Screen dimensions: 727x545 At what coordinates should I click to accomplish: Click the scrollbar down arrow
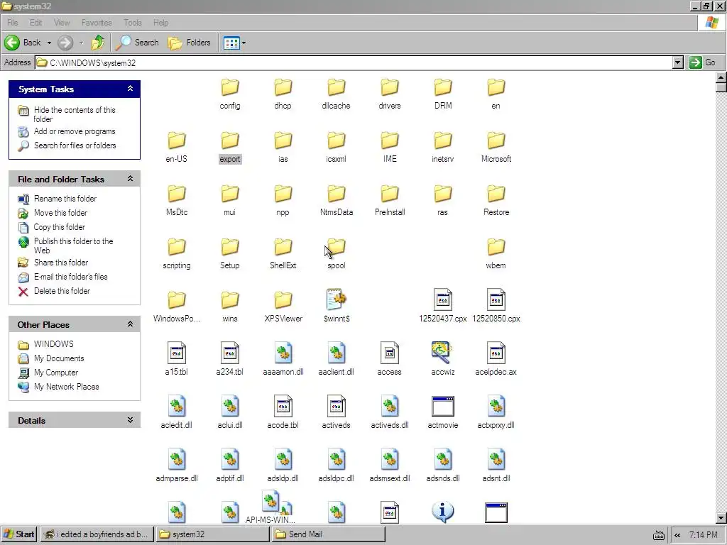click(x=721, y=517)
